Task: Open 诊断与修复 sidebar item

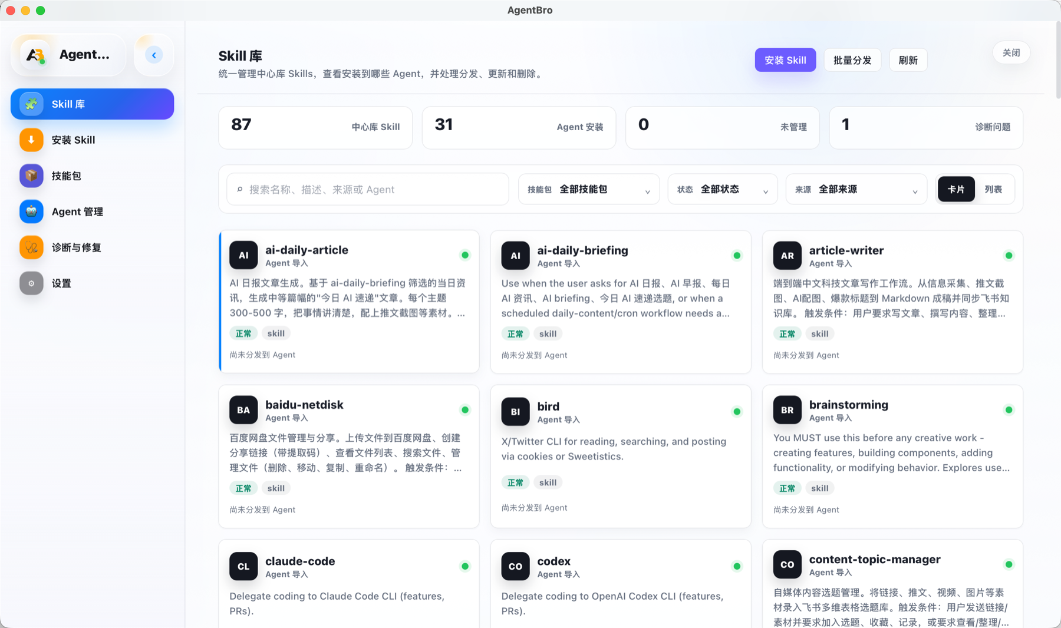Action: (x=93, y=247)
